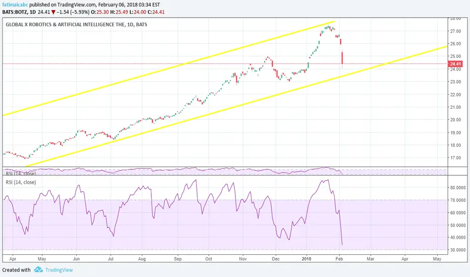Click the O:25.30 open value in header
The height and width of the screenshot is (277, 470).
(100, 12)
